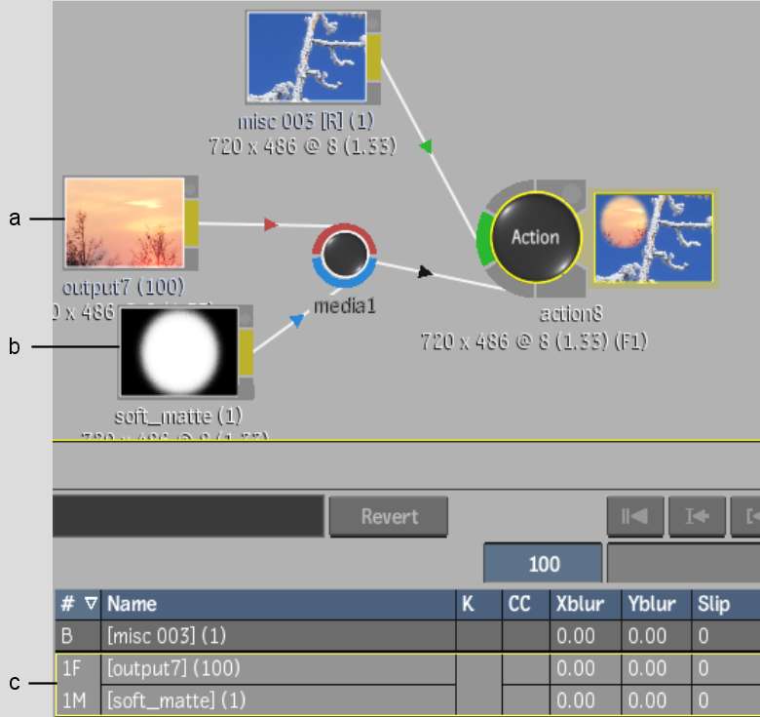Click the blue matte input arc on media1
The image size is (760, 717).
tap(346, 276)
